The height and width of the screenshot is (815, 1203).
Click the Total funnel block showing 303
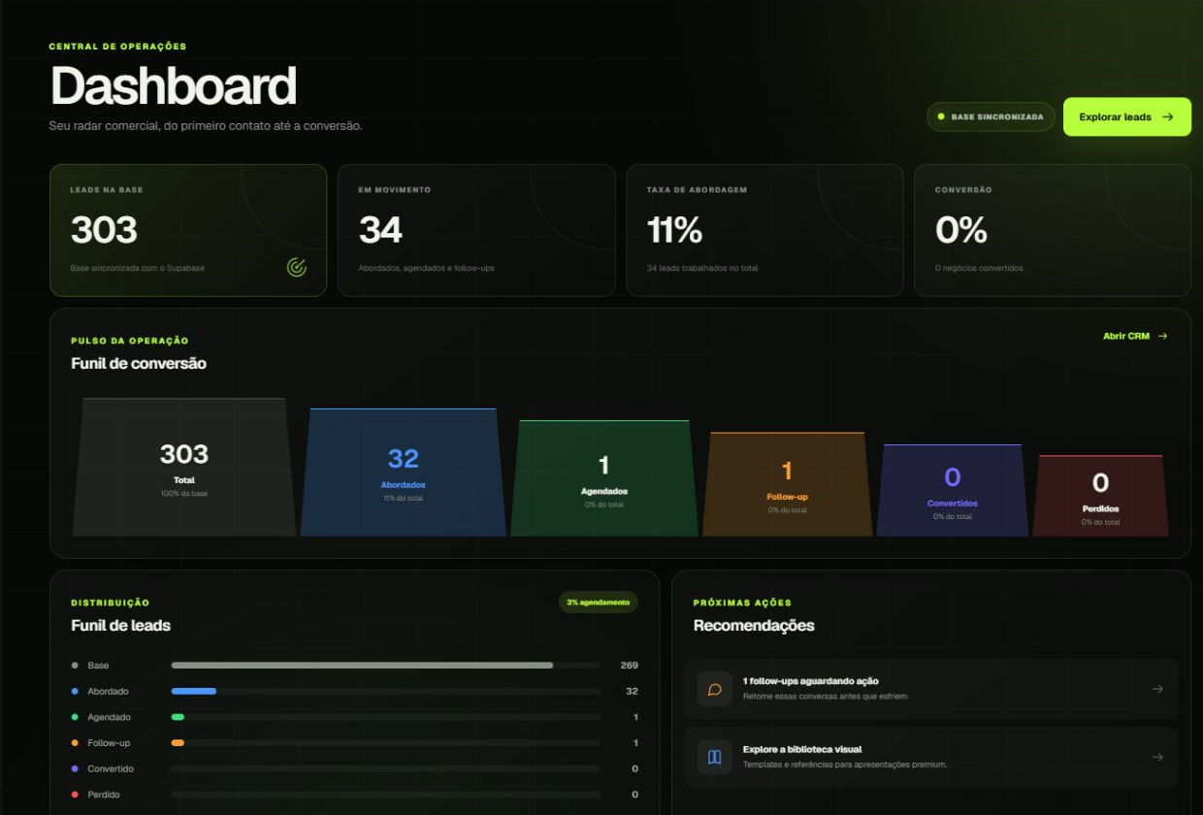click(x=184, y=467)
